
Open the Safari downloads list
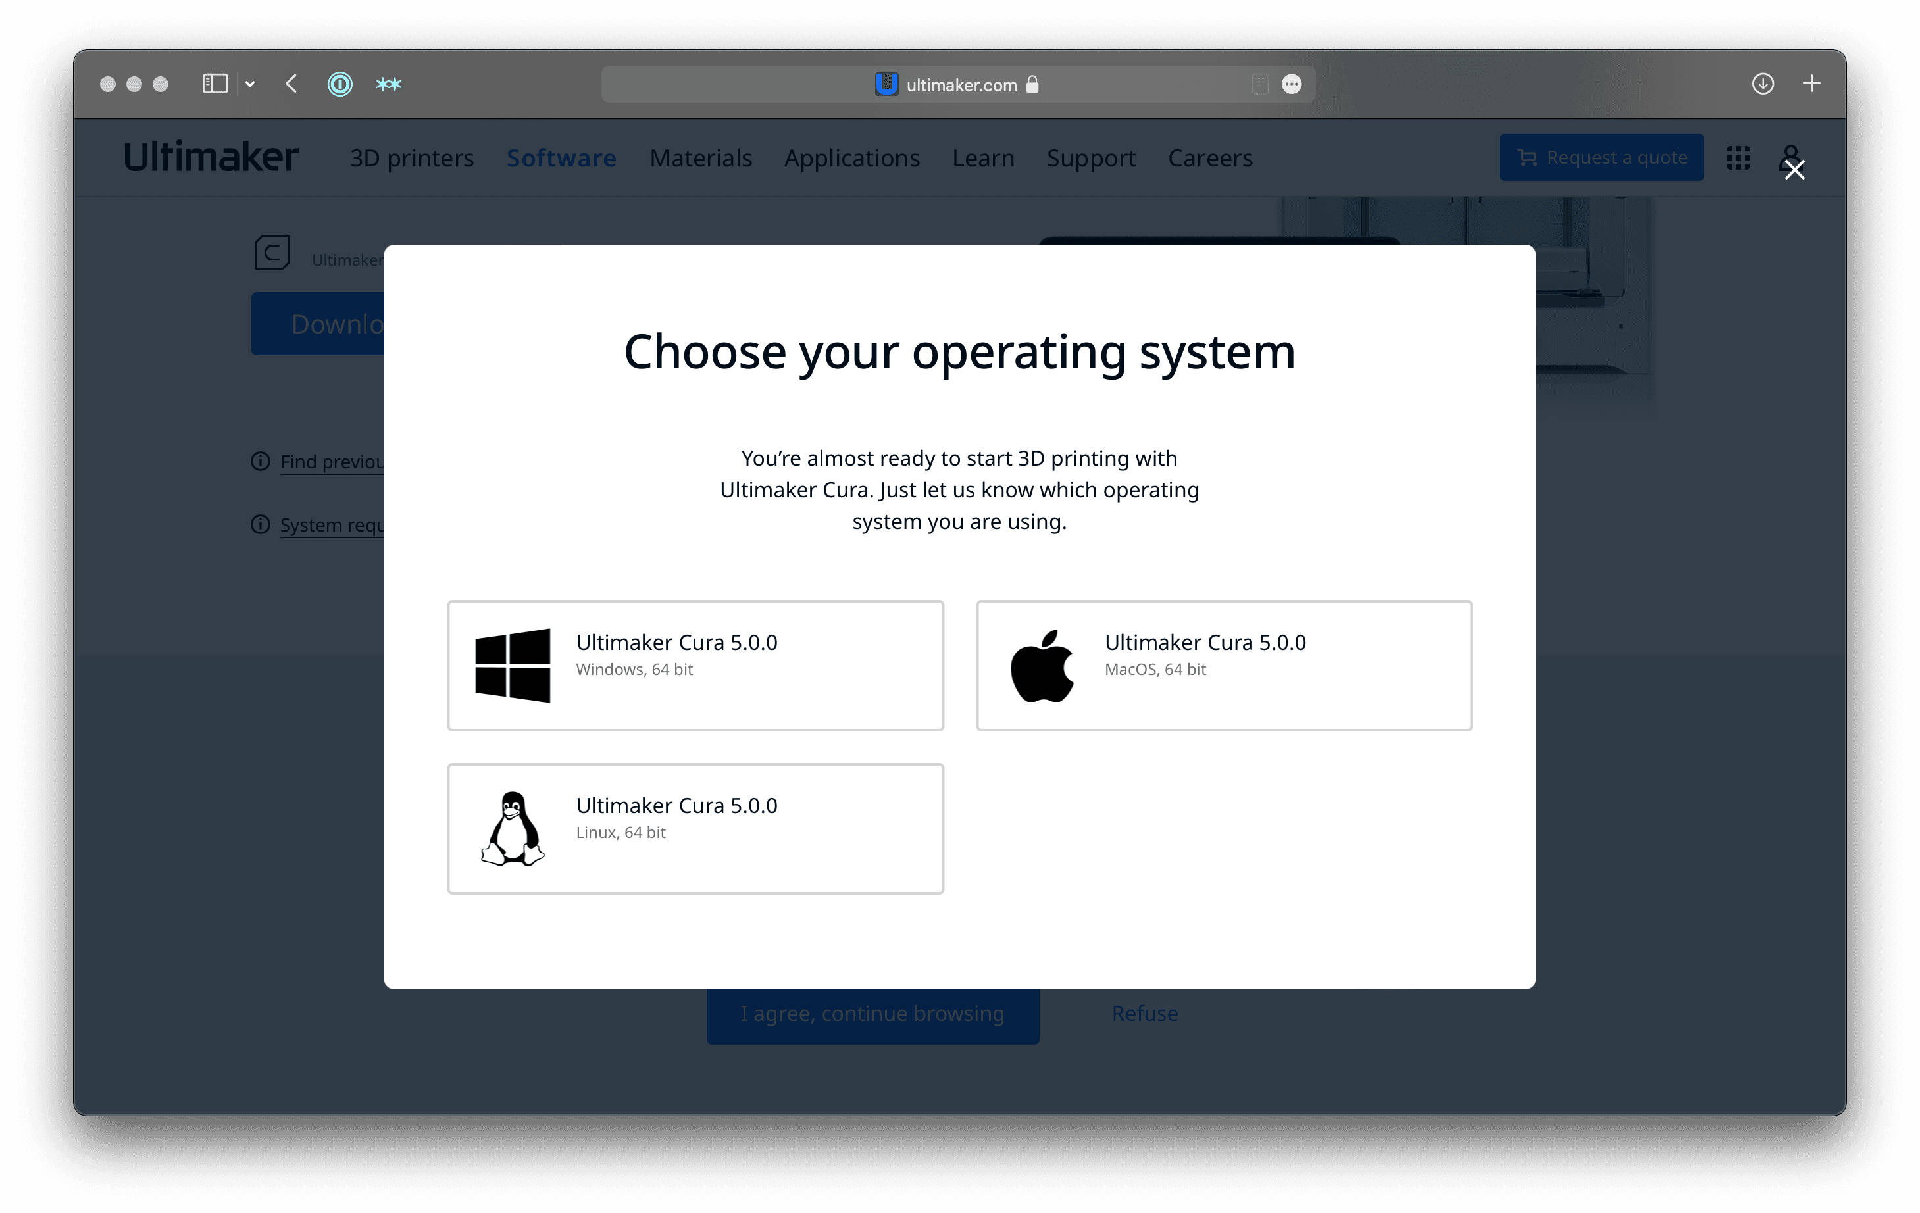[x=1763, y=84]
